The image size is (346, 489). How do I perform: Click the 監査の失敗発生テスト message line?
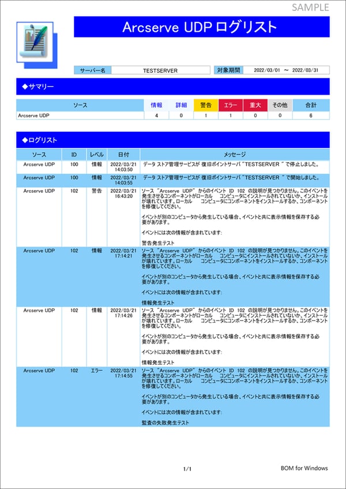click(x=166, y=423)
